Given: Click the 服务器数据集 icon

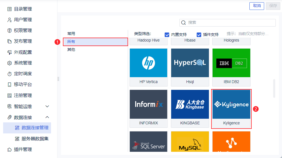Looking at the screenshot, I should click(x=17, y=138).
